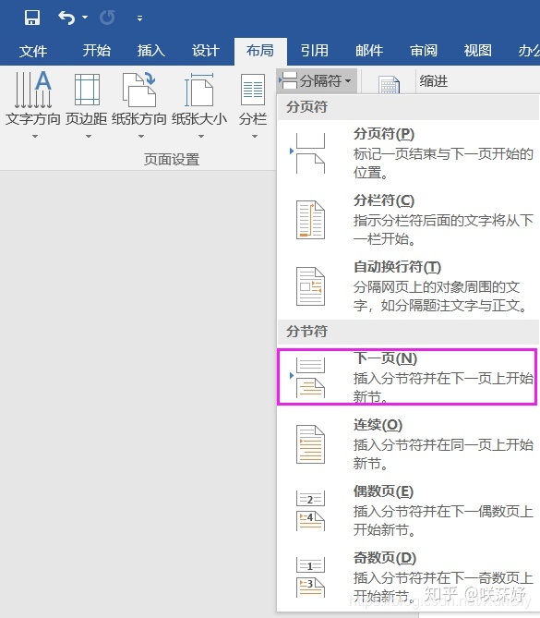This screenshot has width=540, height=618.
Task: Expand the 文字方向 dropdown arrow
Action: (35, 137)
